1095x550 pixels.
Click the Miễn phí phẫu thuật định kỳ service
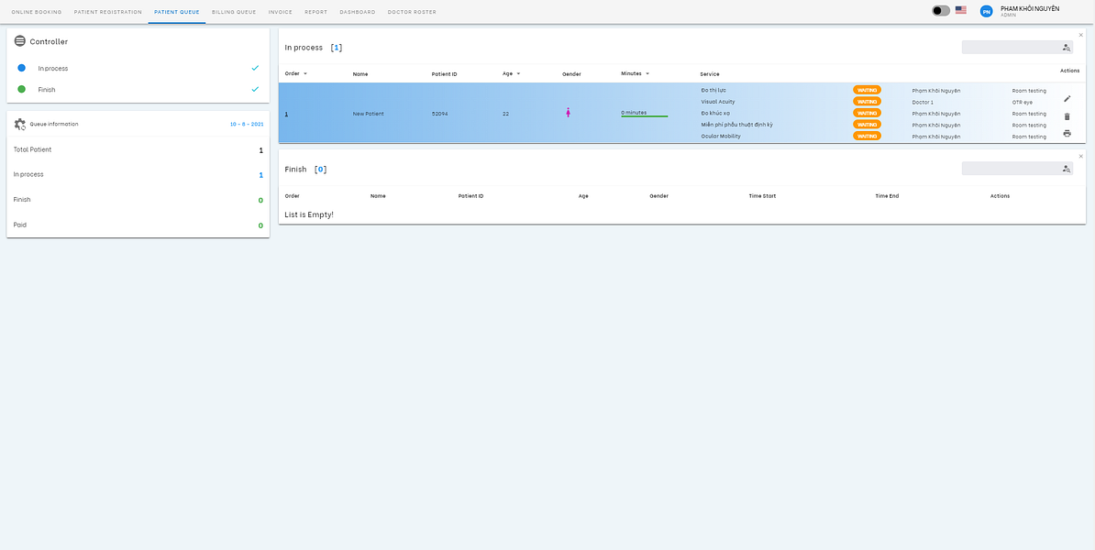(x=736, y=125)
